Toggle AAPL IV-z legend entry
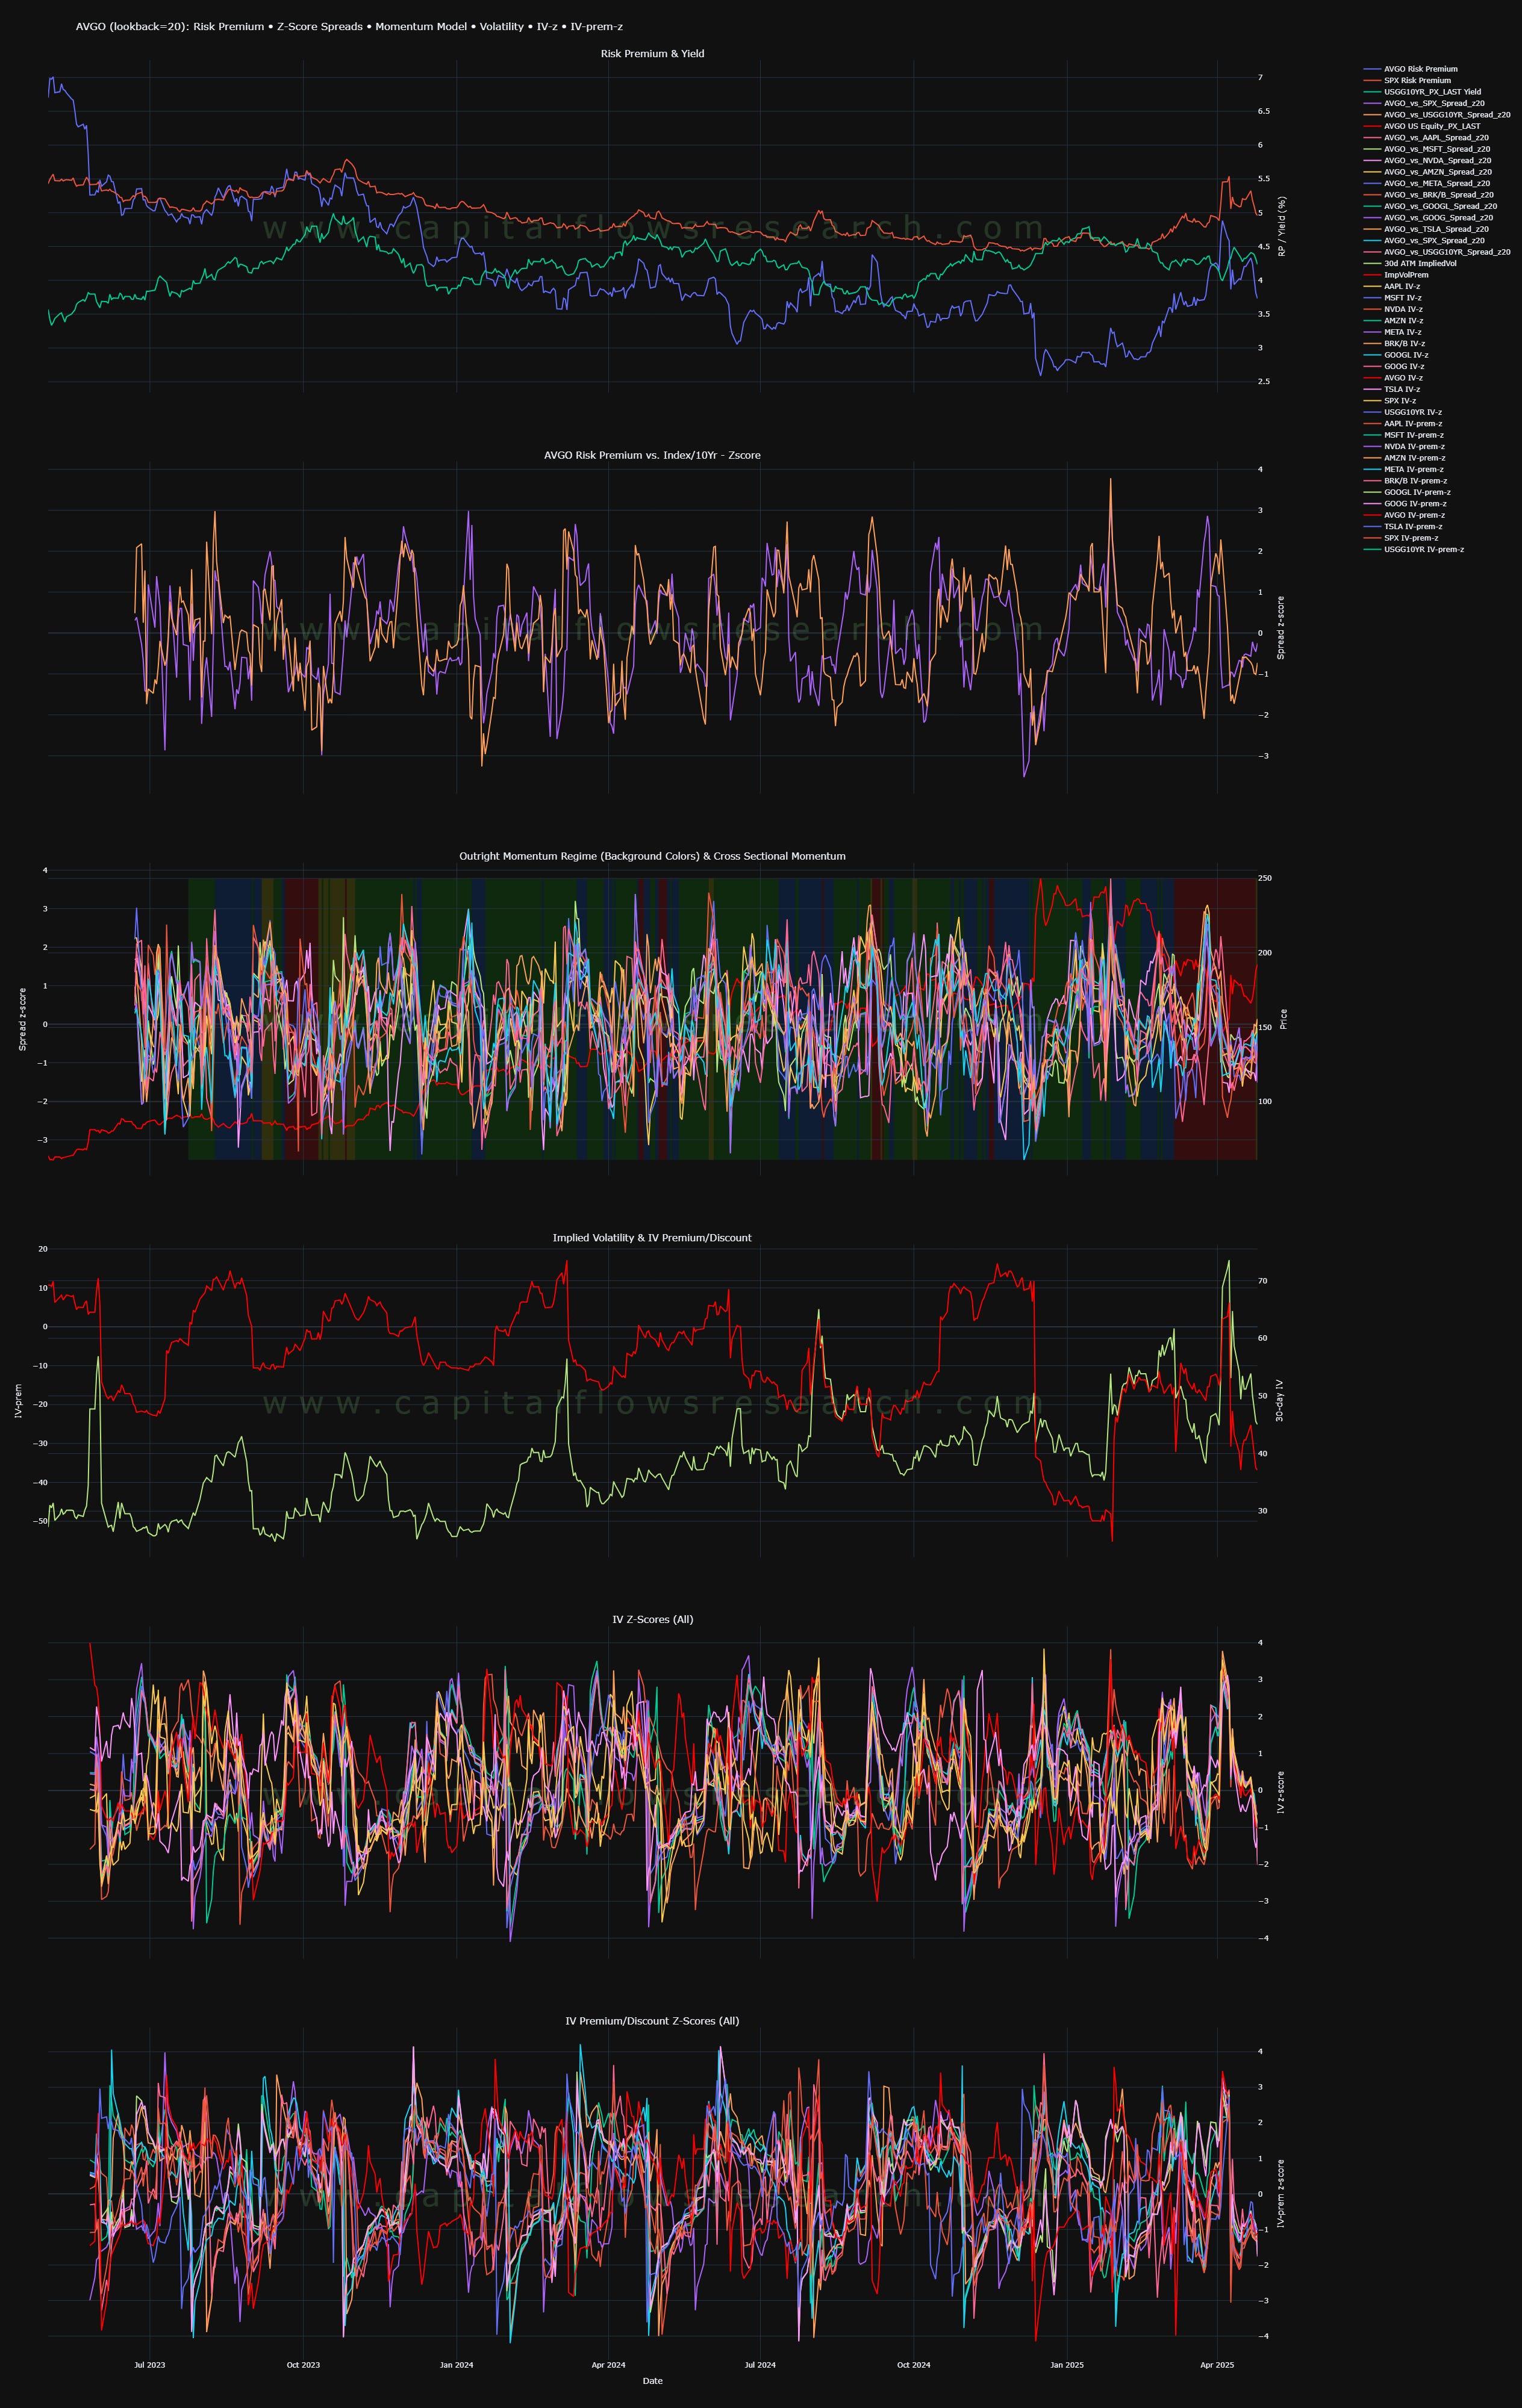The width and height of the screenshot is (1522, 2408). [1391, 286]
